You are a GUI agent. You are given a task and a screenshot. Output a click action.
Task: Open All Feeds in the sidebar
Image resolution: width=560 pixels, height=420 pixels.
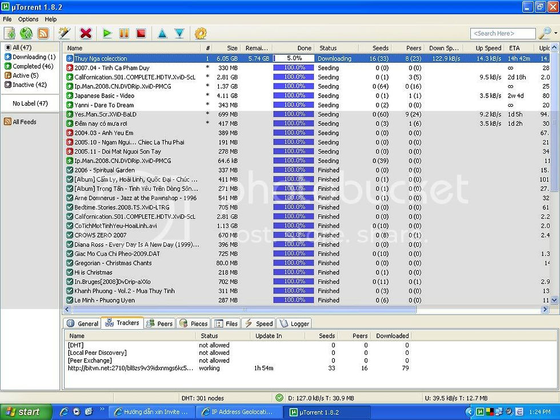click(20, 122)
